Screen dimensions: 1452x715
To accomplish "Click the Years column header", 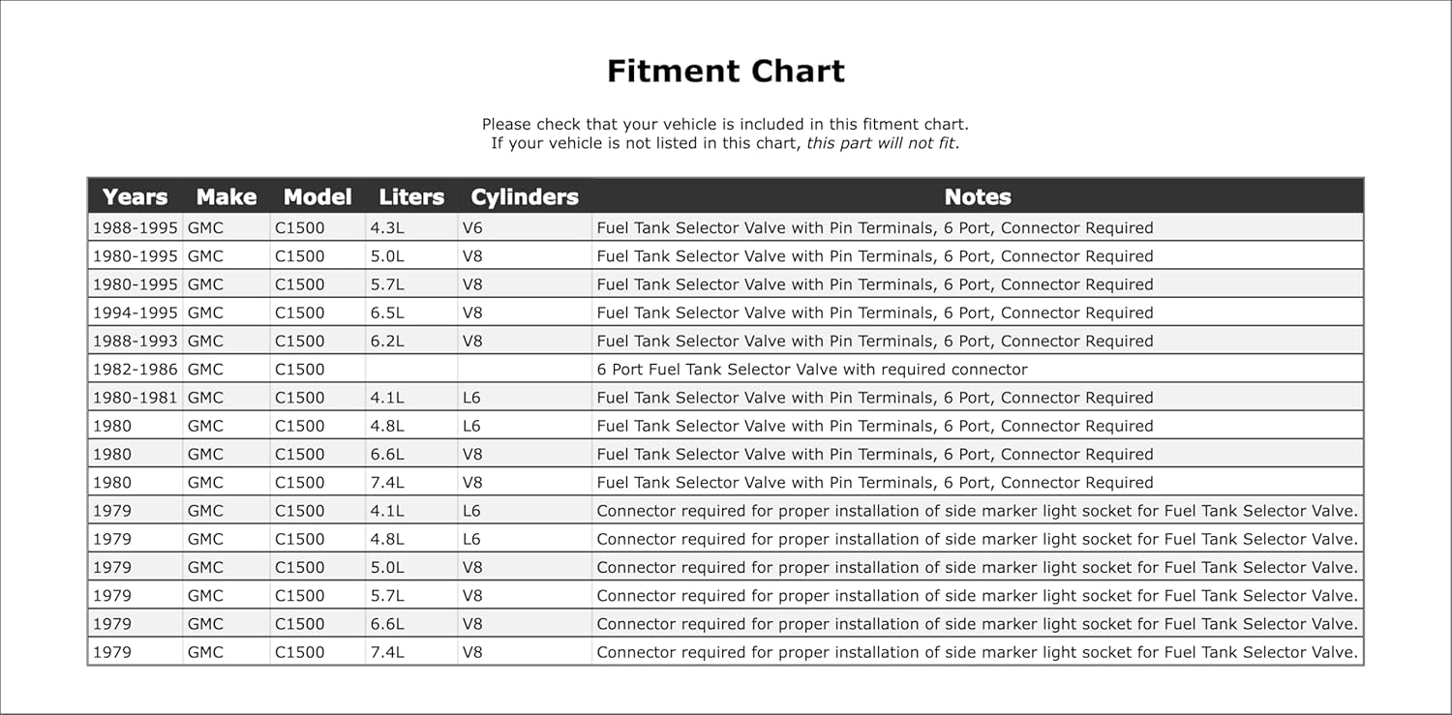I will tap(135, 196).
